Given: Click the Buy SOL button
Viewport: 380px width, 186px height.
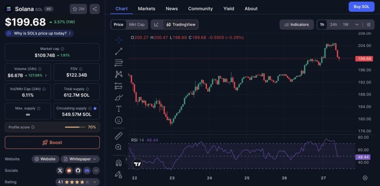Looking at the screenshot, I should pyautogui.click(x=361, y=7).
